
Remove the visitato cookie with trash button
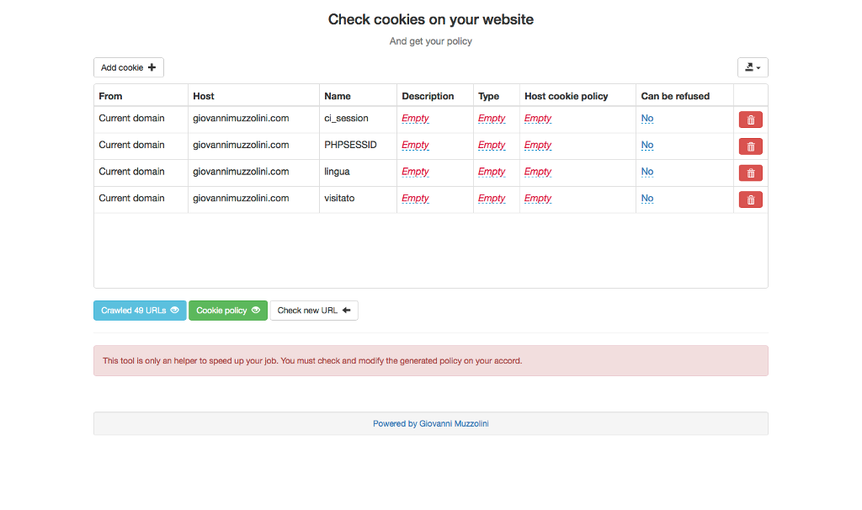[x=750, y=199]
